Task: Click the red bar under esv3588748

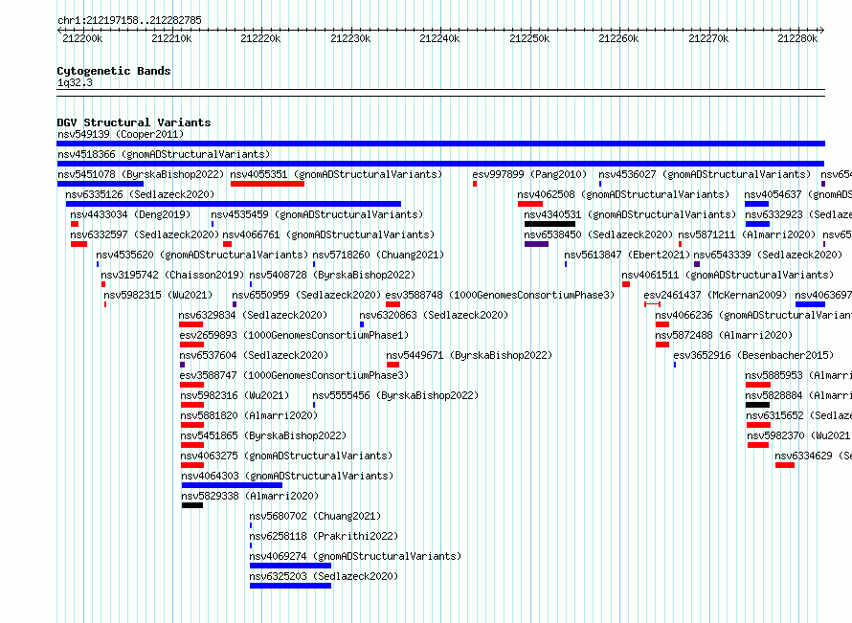Action: click(392, 304)
